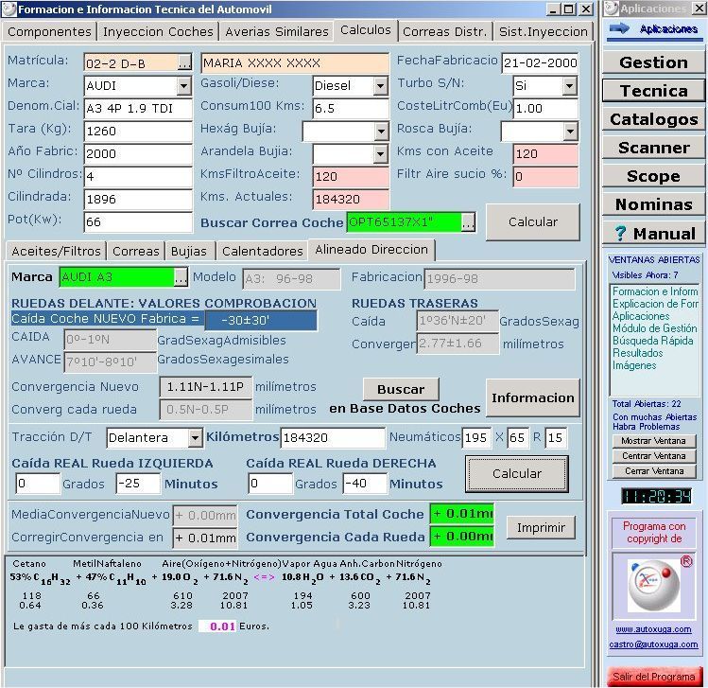Open the Catalogos module
Viewport: 708px width, 688px height.
[653, 119]
